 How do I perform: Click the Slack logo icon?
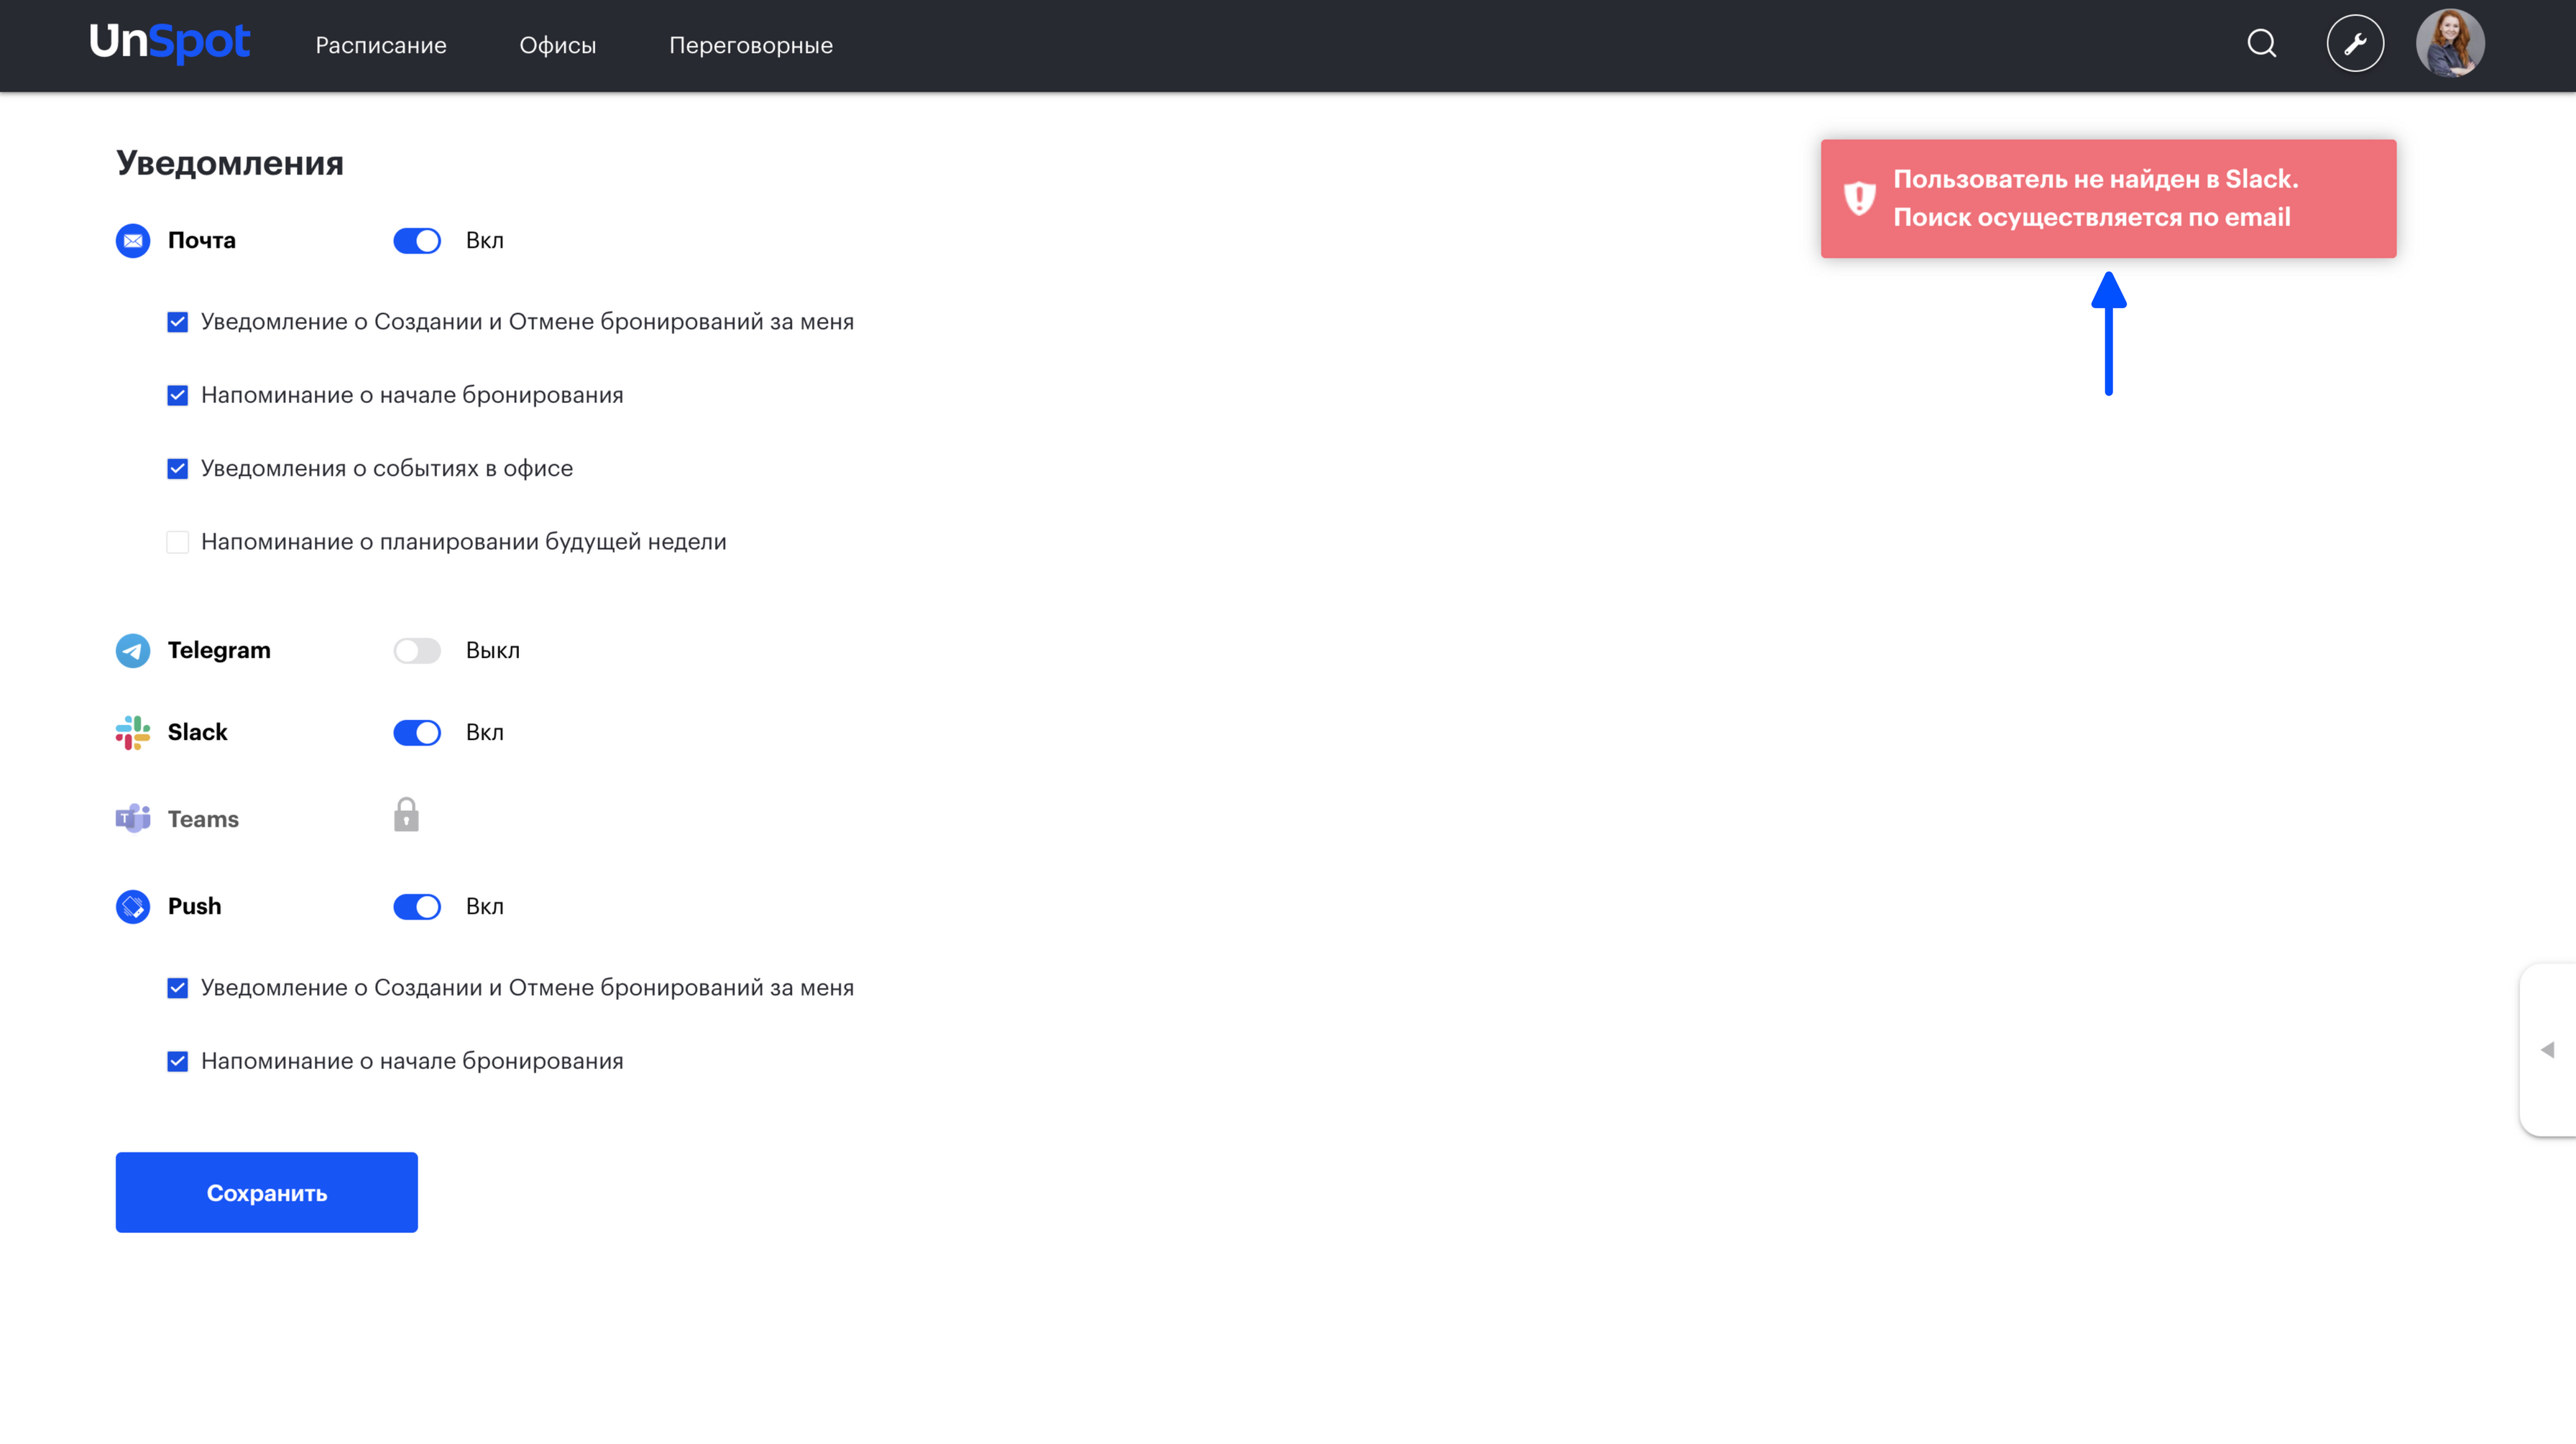[x=133, y=733]
